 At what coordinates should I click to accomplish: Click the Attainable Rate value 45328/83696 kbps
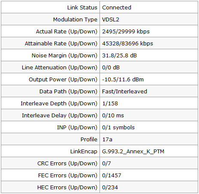click(127, 44)
